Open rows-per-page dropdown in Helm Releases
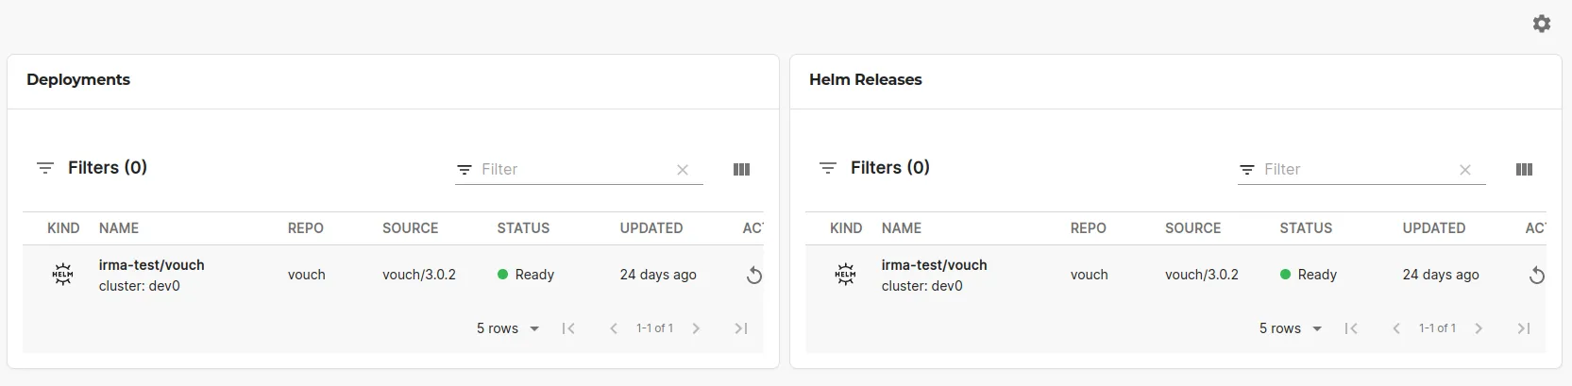Image resolution: width=1572 pixels, height=386 pixels. (x=1291, y=328)
